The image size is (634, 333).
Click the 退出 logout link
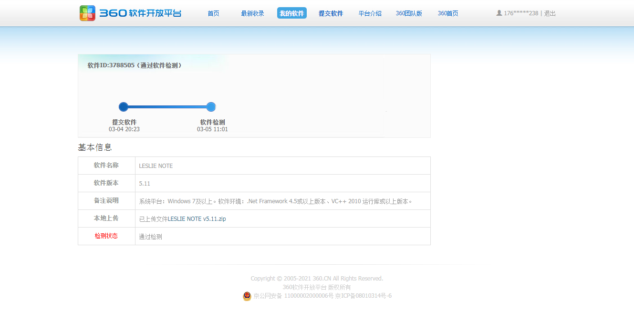[x=550, y=13]
